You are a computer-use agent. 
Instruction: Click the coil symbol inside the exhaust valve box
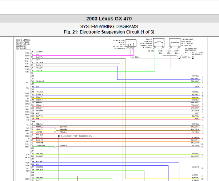tap(159, 42)
